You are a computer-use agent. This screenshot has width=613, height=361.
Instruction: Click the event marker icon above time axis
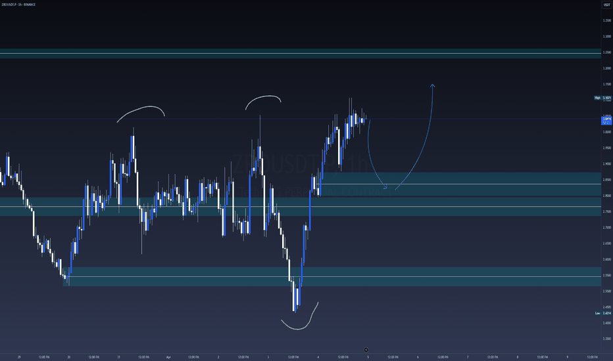(x=366, y=350)
